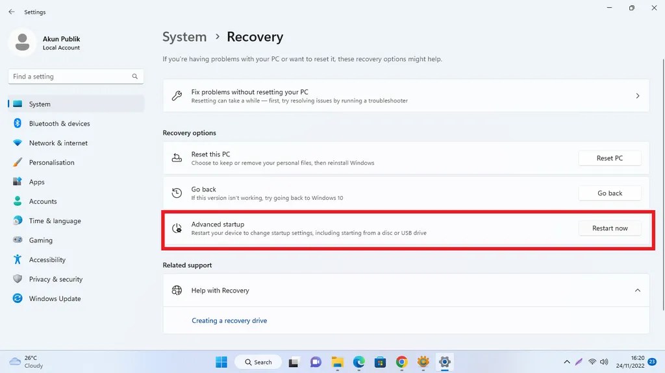Image resolution: width=665 pixels, height=373 pixels.
Task: Go to Privacy & security settings
Action: [x=76, y=280]
